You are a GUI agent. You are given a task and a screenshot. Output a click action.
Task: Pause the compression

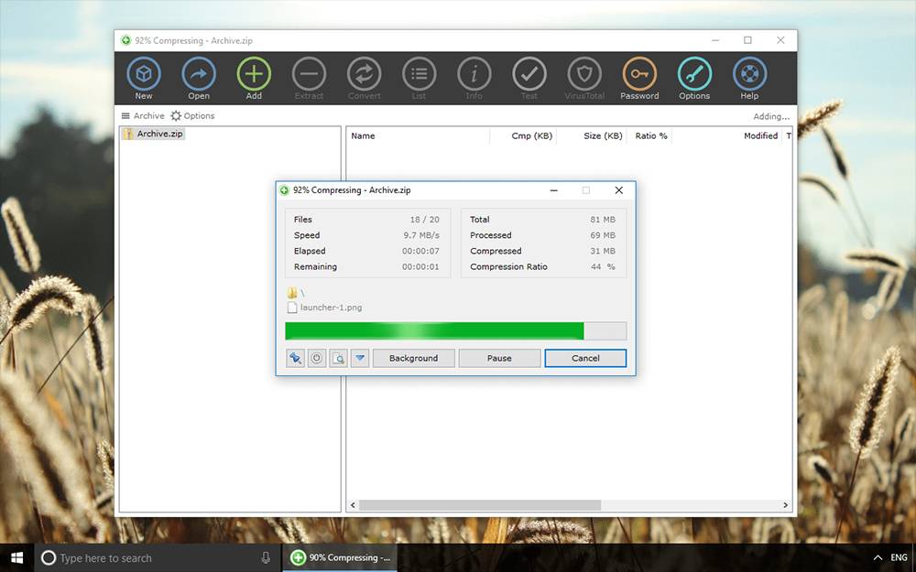(x=499, y=359)
